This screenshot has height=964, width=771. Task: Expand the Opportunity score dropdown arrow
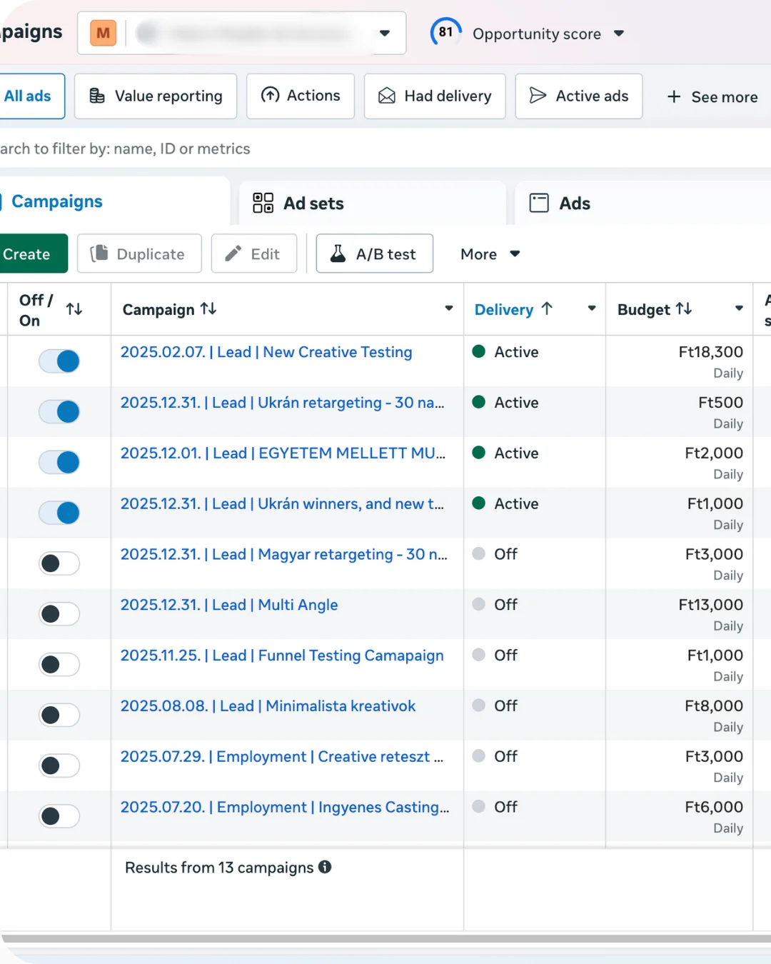coord(619,34)
